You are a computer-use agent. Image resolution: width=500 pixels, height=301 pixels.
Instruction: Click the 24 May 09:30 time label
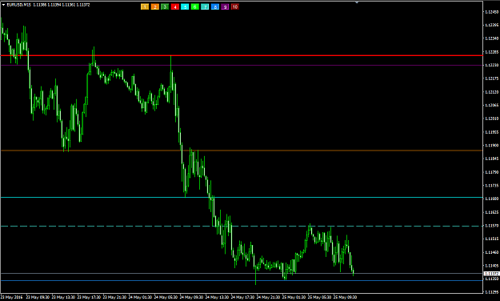point(191,297)
